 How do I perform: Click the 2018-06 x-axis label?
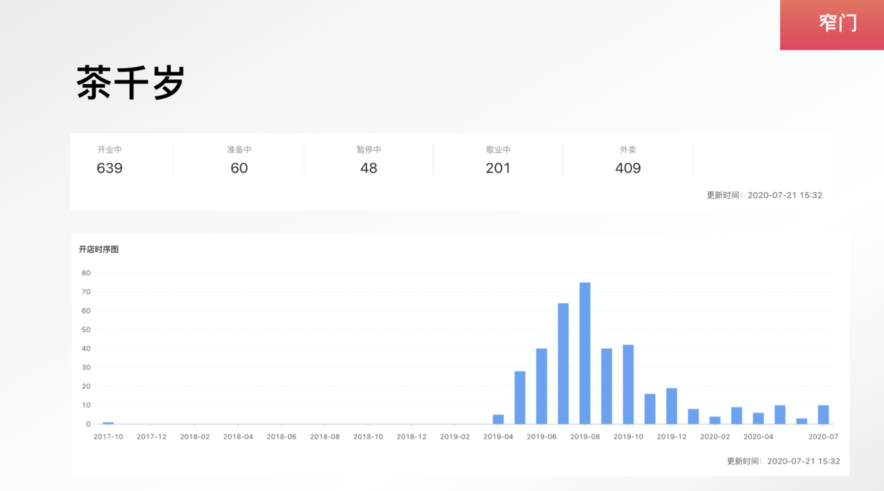(282, 437)
